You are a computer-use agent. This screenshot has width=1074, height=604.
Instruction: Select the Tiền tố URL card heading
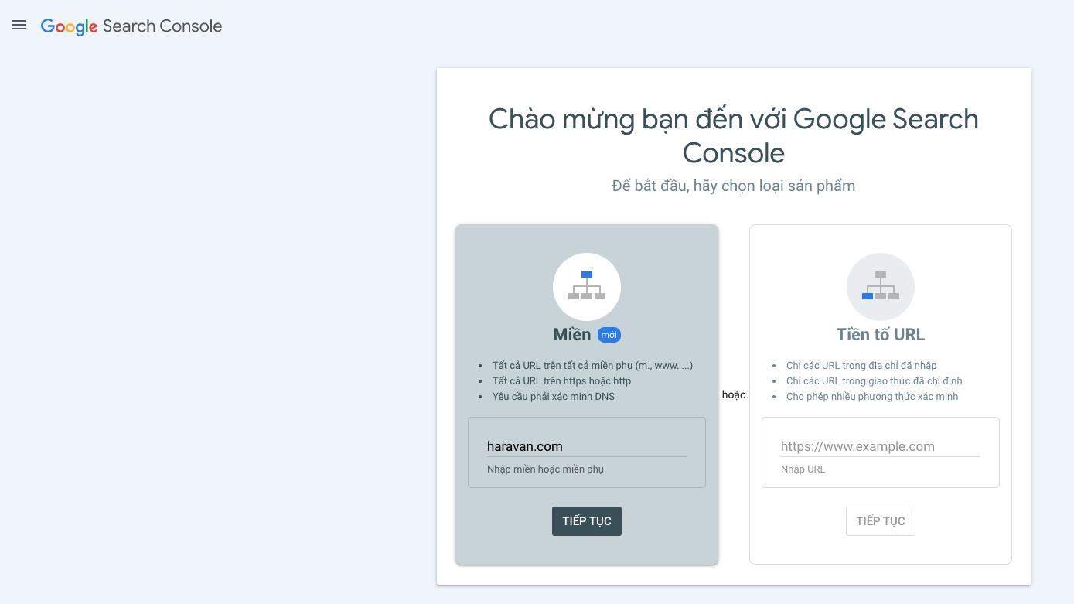pos(881,335)
